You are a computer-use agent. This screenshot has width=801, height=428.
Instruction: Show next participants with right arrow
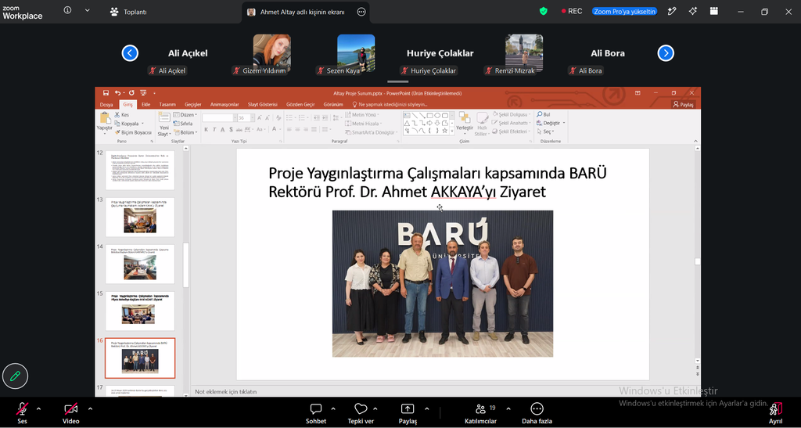(x=666, y=53)
